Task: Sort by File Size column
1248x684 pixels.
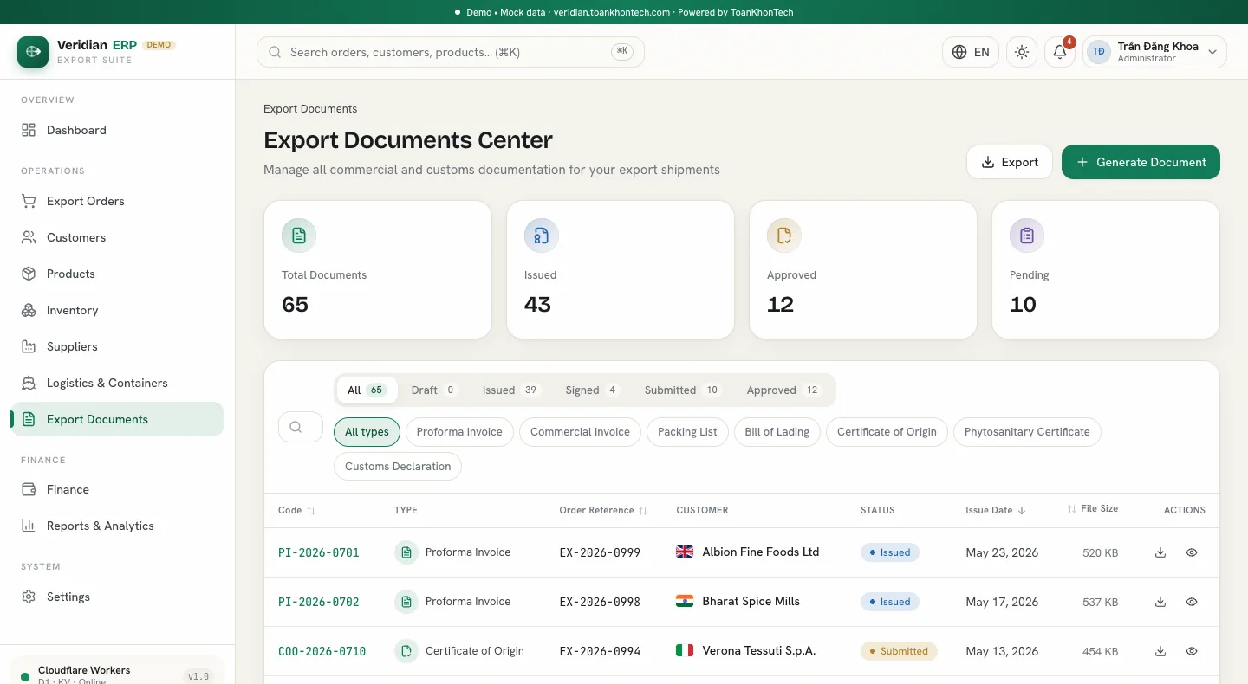Action: [1093, 509]
